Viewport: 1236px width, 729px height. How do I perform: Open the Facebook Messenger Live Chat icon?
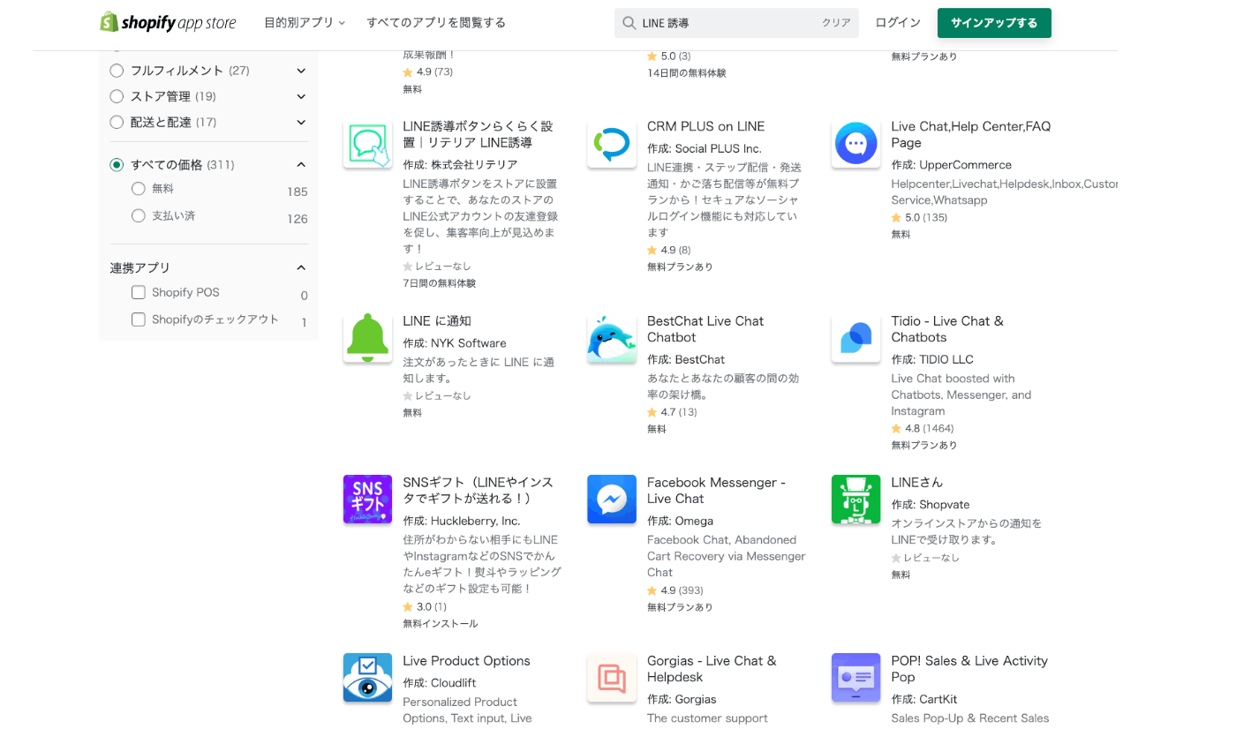pyautogui.click(x=612, y=500)
